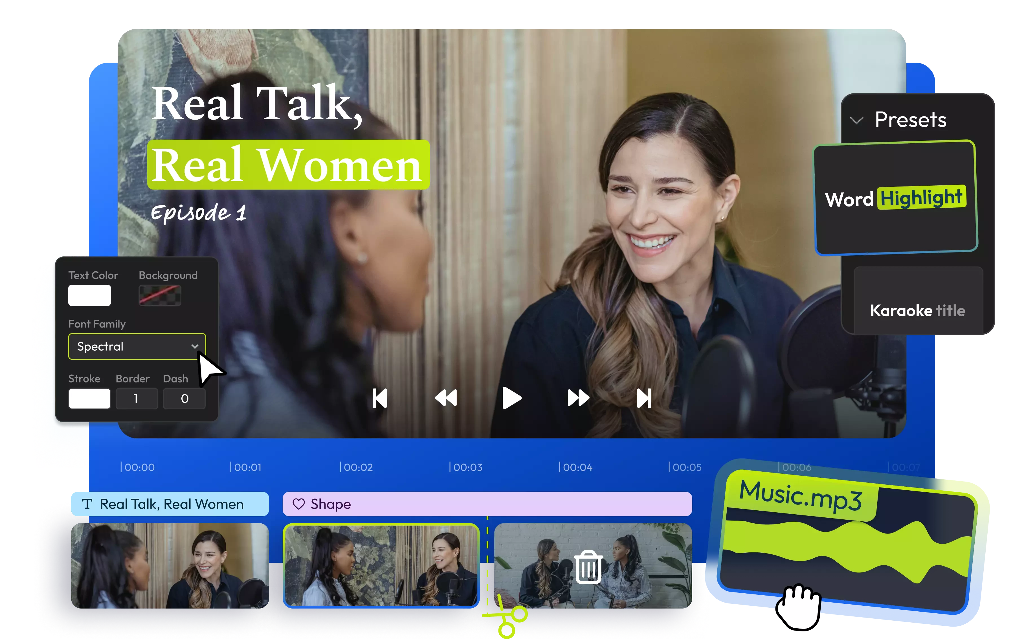Select the green-bordered second video clip
The height and width of the screenshot is (639, 1024).
(x=381, y=565)
